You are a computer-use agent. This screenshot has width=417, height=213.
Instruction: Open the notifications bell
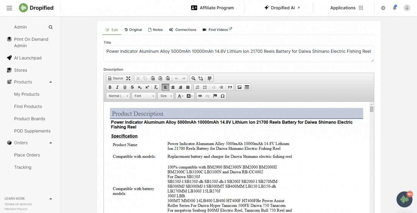[x=395, y=8]
